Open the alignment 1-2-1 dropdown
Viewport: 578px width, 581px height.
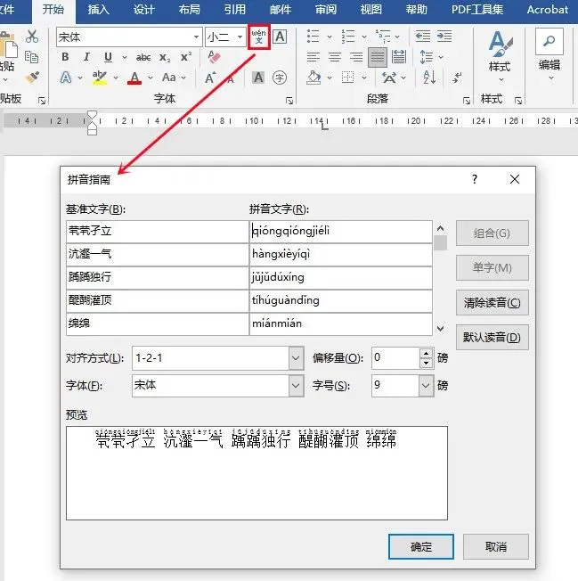point(296,358)
